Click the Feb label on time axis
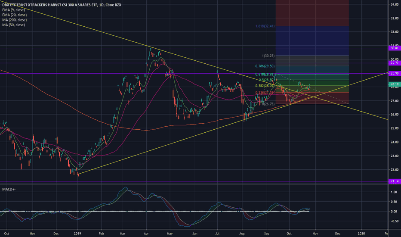Screen dimensions: 401x237 click(101, 234)
